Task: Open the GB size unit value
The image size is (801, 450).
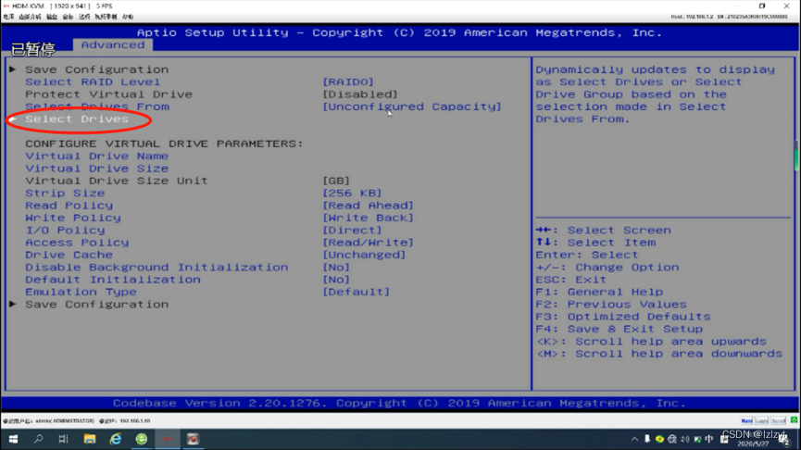Action: tap(336, 181)
